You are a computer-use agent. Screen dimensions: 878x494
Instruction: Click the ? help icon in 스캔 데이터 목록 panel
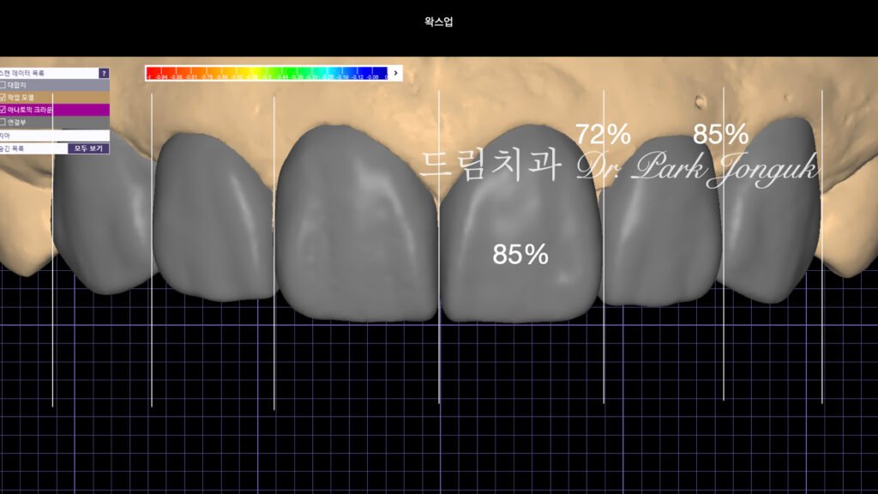[105, 73]
